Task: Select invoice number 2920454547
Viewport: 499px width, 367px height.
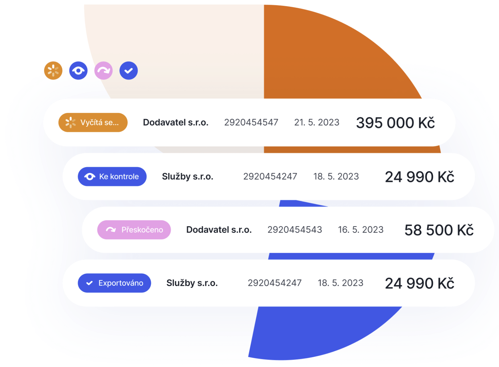Action: [251, 123]
